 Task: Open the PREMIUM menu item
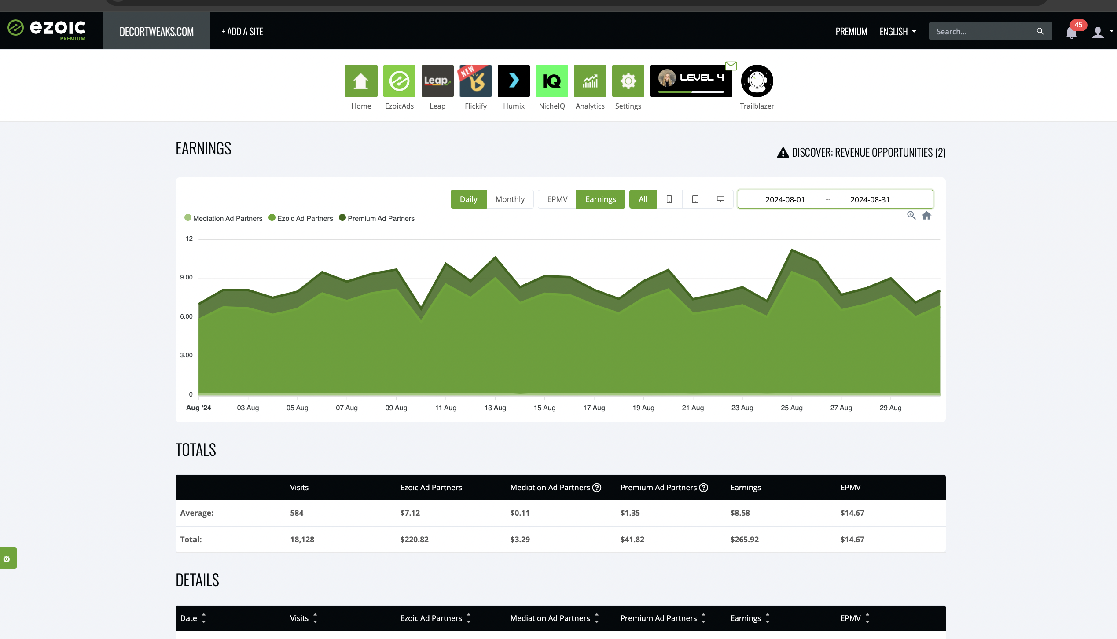pyautogui.click(x=851, y=32)
